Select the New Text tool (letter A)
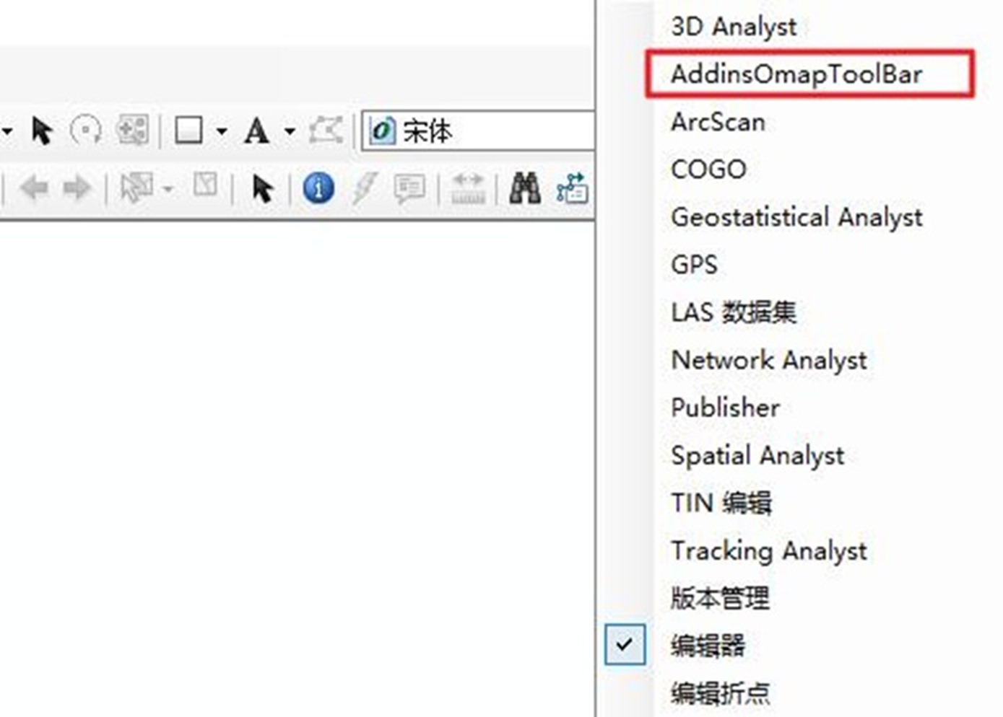Viewport: 1003px width, 717px height. click(256, 131)
